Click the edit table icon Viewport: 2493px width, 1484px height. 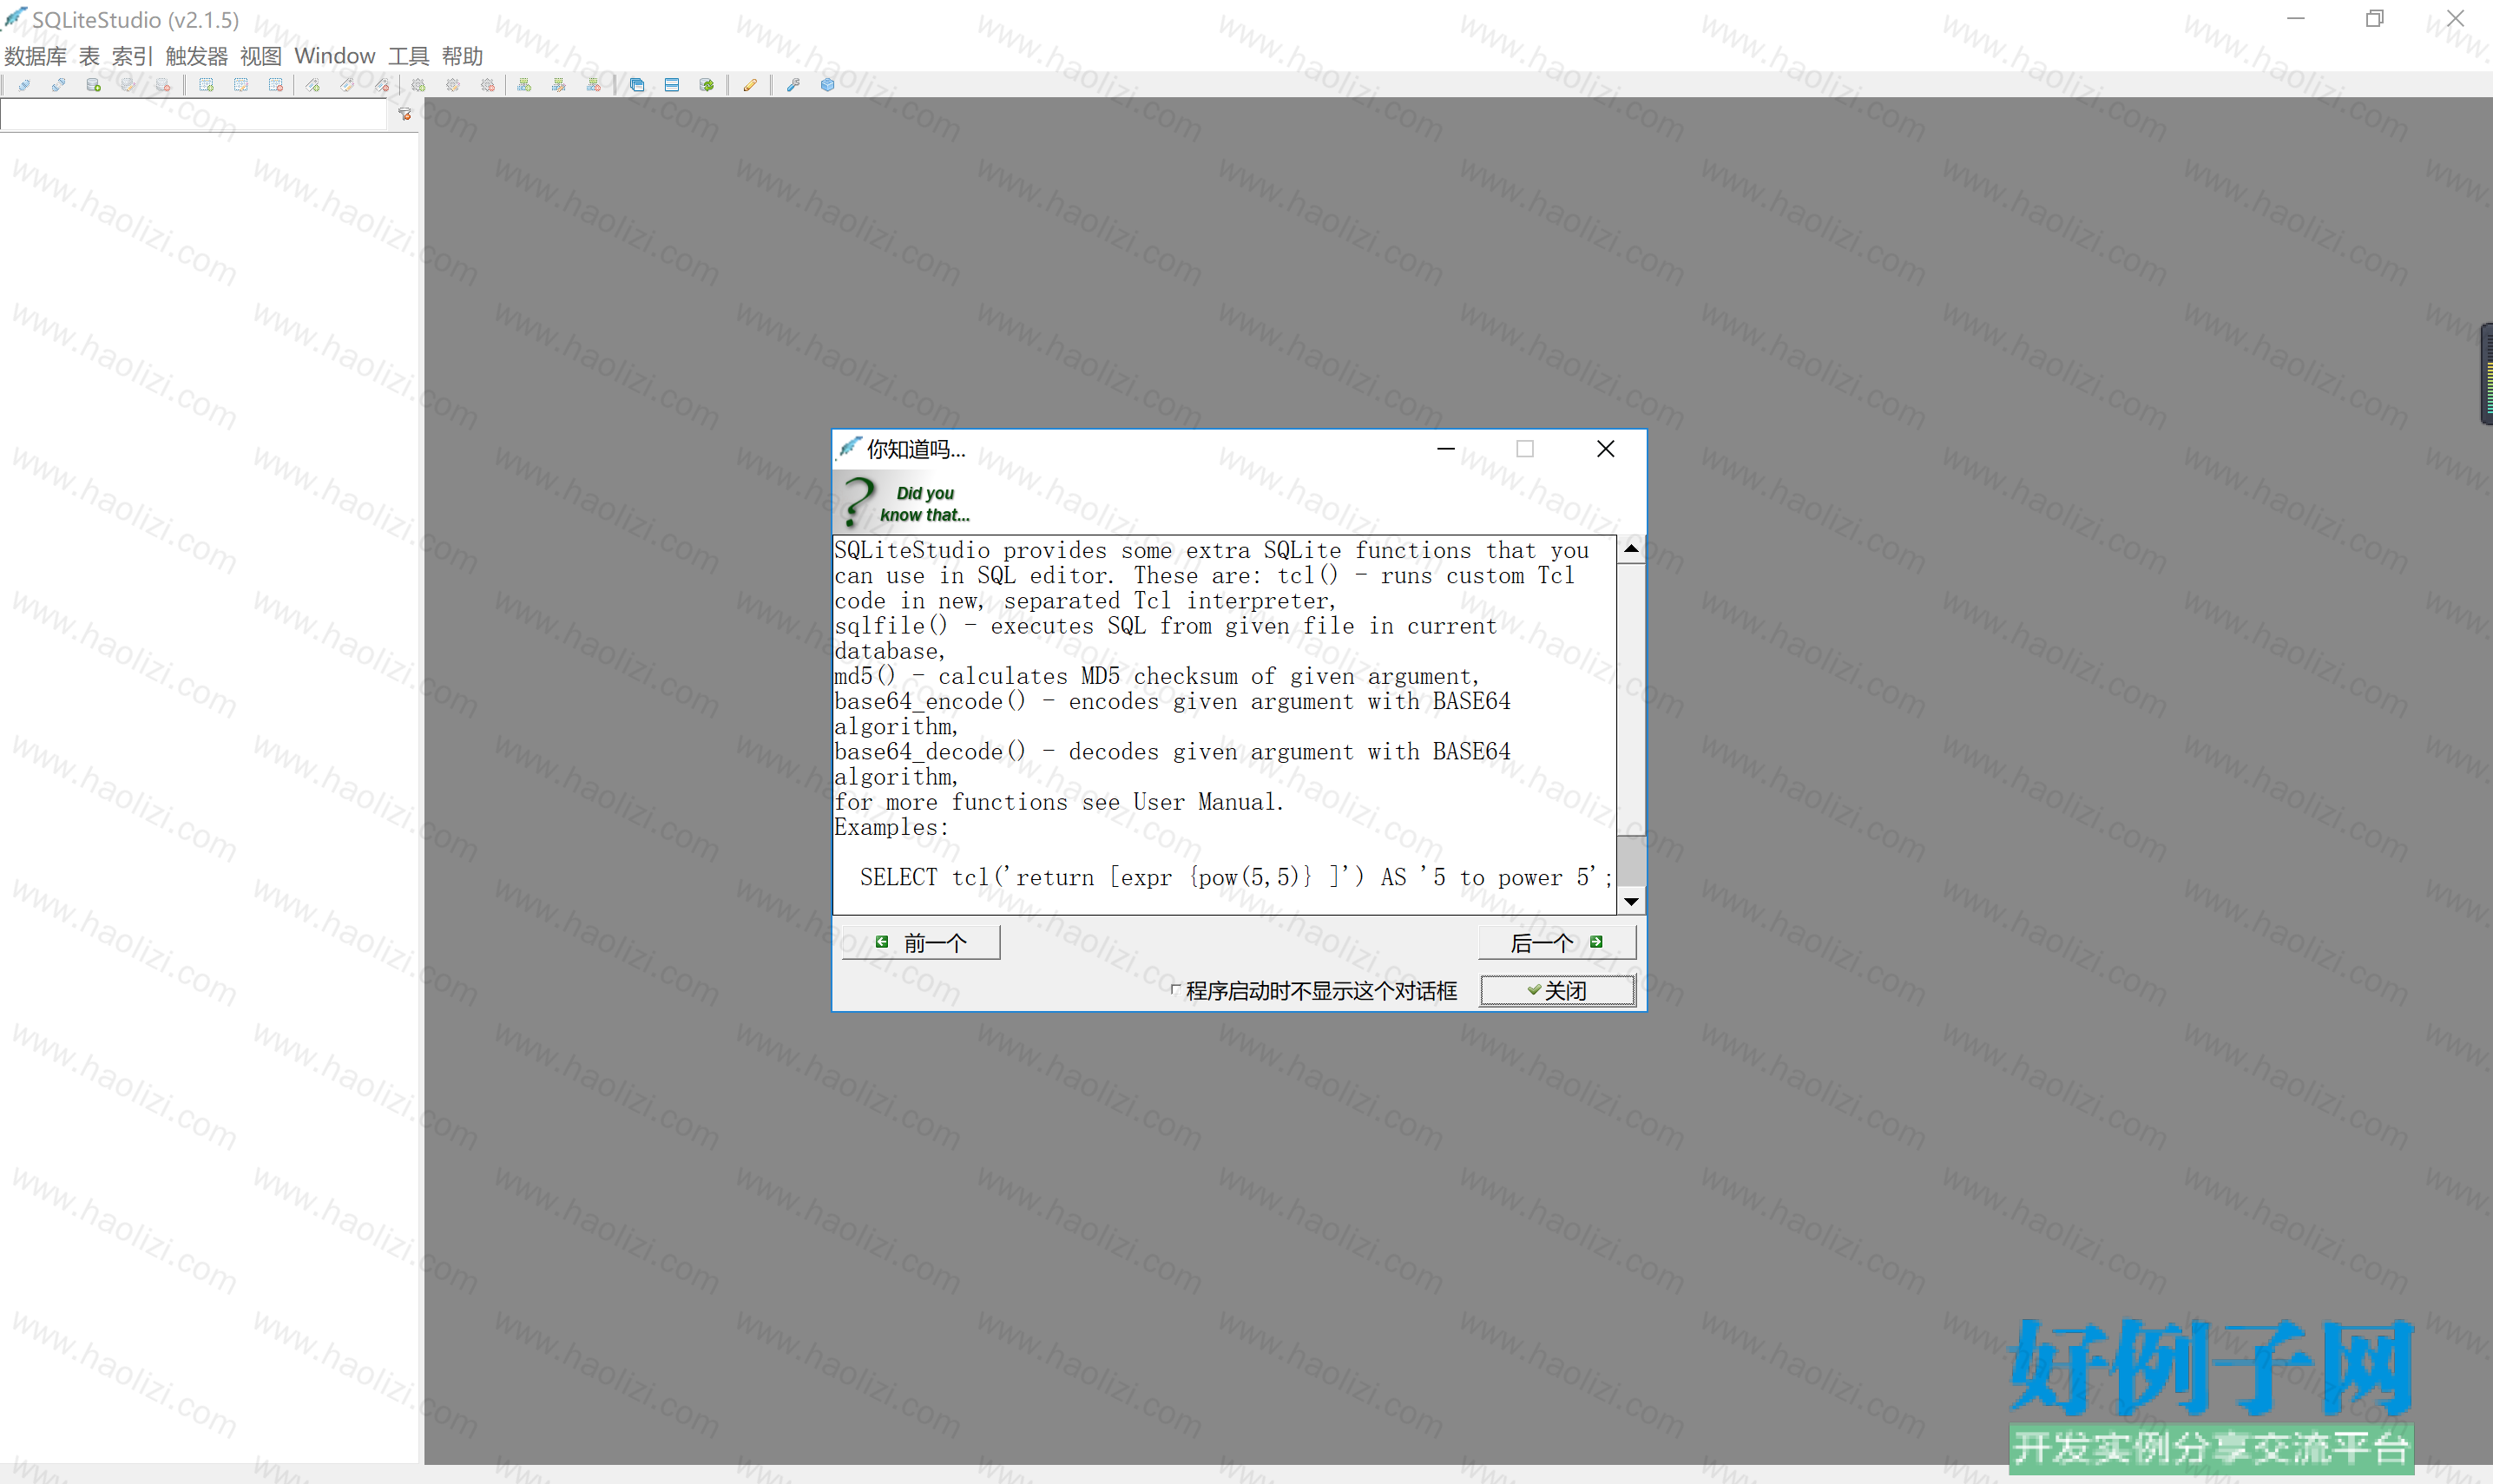click(x=241, y=85)
